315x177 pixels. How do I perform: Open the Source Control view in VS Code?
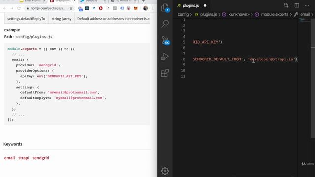pyautogui.click(x=165, y=40)
